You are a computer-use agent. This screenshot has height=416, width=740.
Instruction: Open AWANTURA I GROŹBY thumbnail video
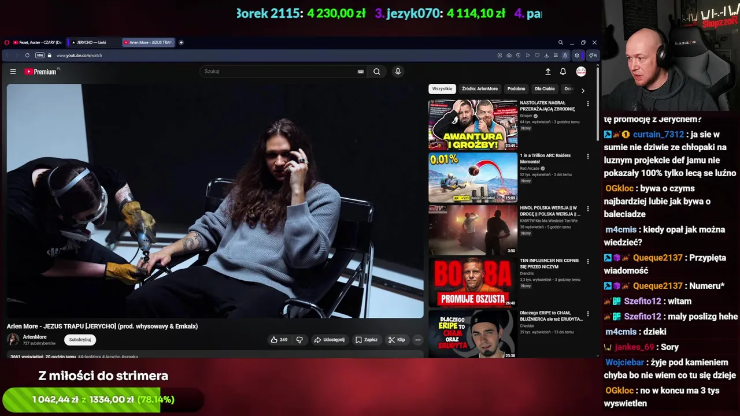click(x=473, y=125)
